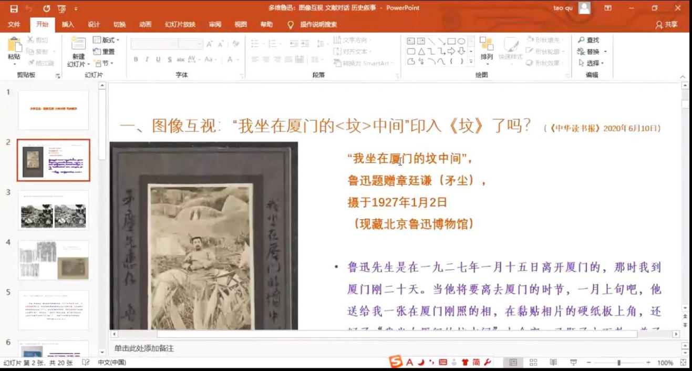Viewport: 692px width, 371px height.
Task: Click the Reset slide (重置) button
Action: point(104,51)
